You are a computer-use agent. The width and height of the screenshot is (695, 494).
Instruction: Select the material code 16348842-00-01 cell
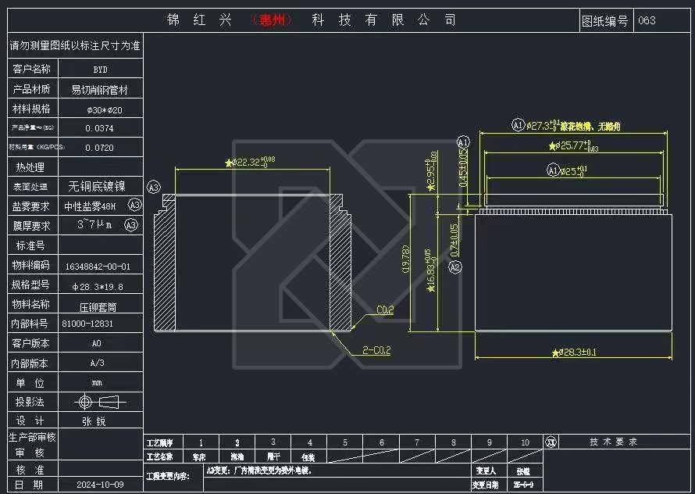click(x=98, y=266)
